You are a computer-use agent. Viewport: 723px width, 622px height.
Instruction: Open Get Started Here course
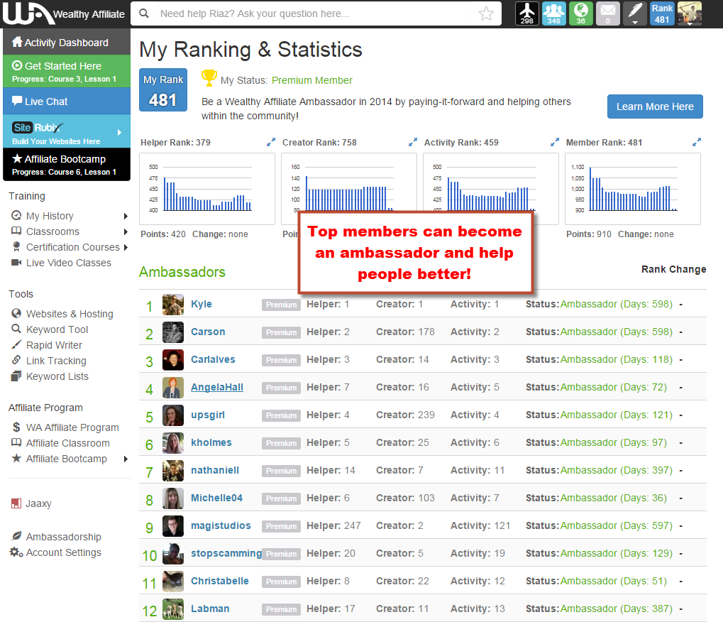pyautogui.click(x=67, y=71)
